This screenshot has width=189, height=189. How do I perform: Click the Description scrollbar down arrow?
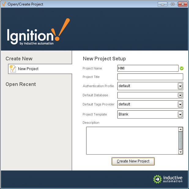(x=180, y=152)
